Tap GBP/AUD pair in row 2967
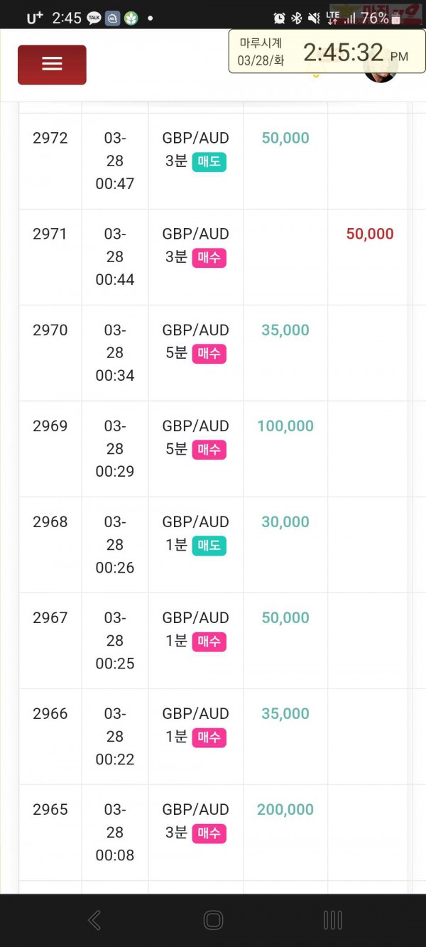 click(196, 617)
